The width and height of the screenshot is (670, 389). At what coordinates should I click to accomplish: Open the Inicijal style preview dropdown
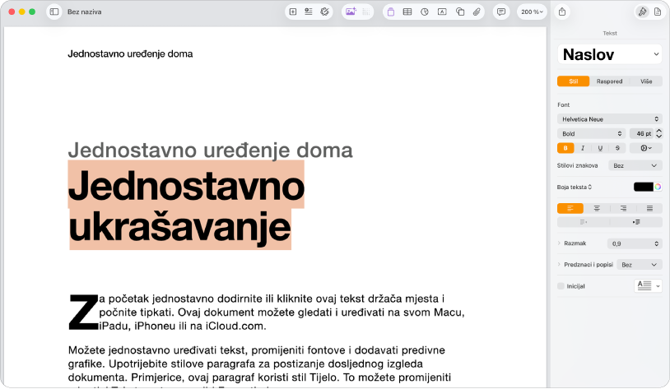click(x=649, y=285)
